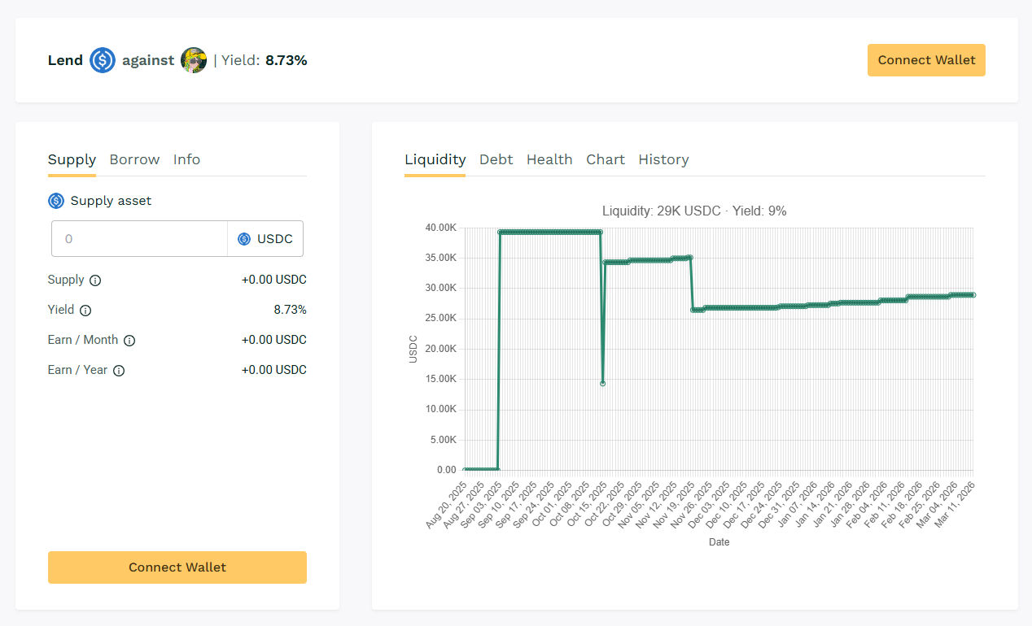Click the USDC coin icon in header
Screen dimensions: 1032x626
[103, 60]
